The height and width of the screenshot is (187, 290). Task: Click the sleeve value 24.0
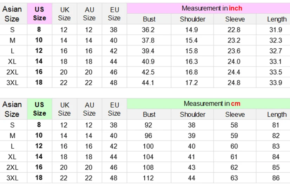tap(234, 62)
